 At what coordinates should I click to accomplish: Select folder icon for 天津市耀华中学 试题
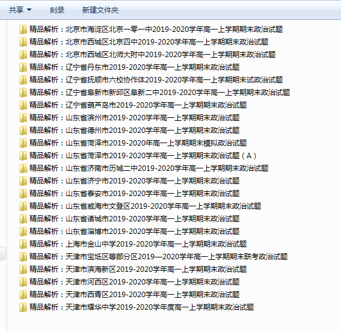coord(23,307)
